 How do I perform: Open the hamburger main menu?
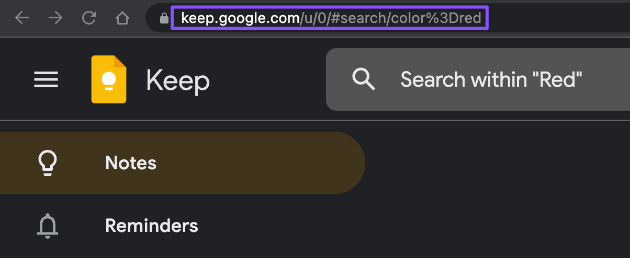point(46,80)
